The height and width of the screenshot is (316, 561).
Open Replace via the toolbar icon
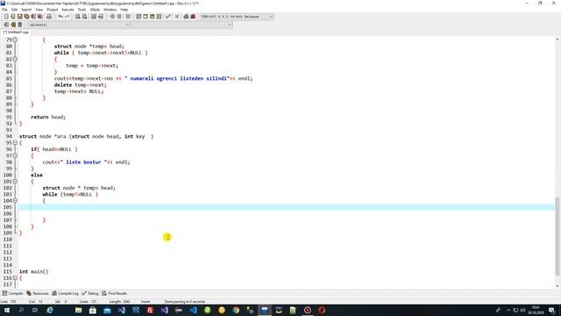[84, 17]
